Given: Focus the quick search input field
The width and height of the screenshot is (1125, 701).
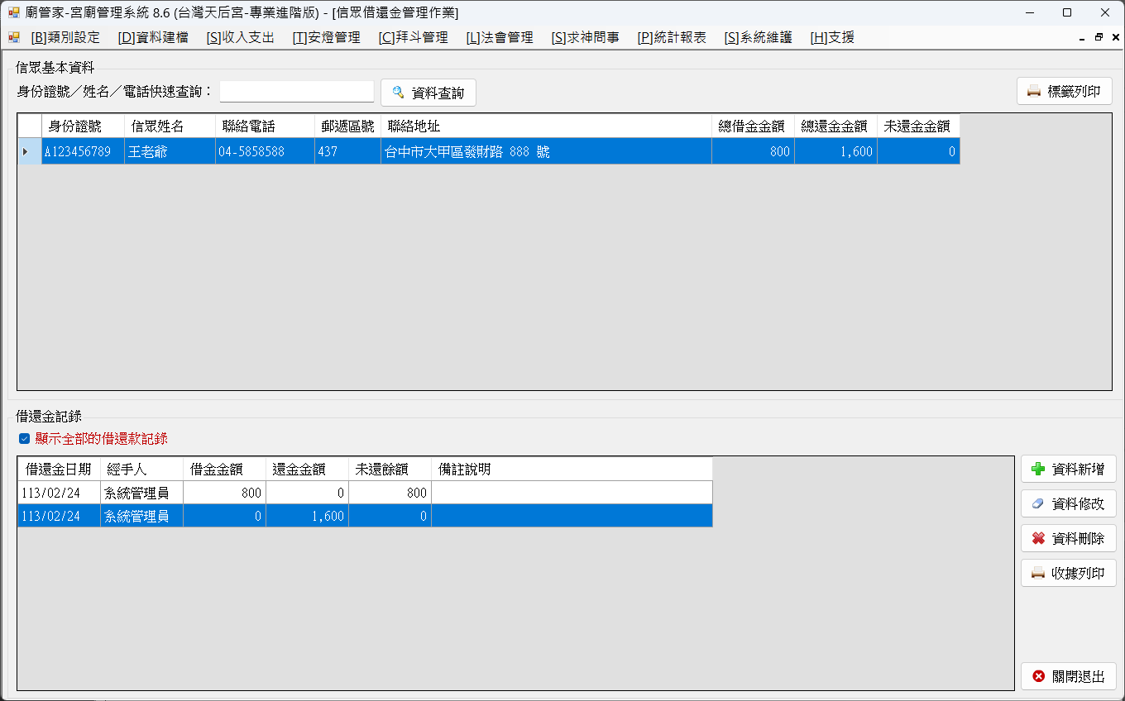Looking at the screenshot, I should pyautogui.click(x=297, y=92).
